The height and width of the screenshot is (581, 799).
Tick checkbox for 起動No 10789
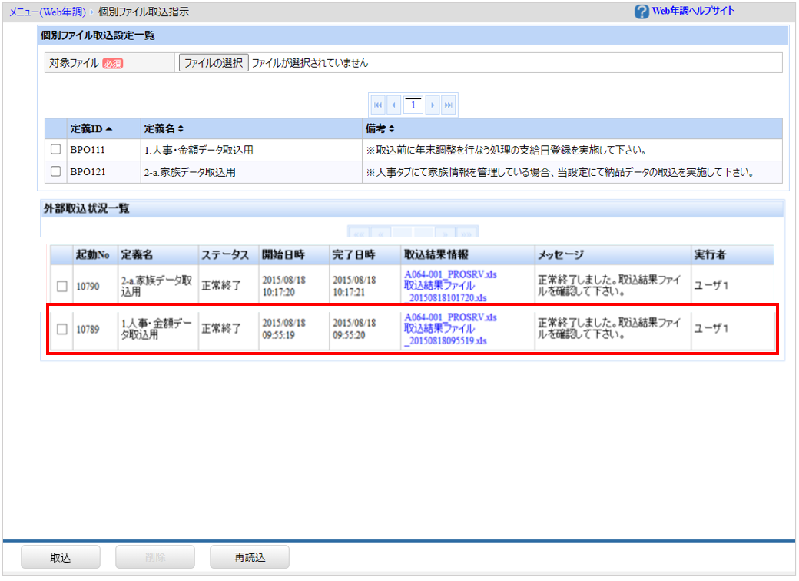tap(62, 329)
